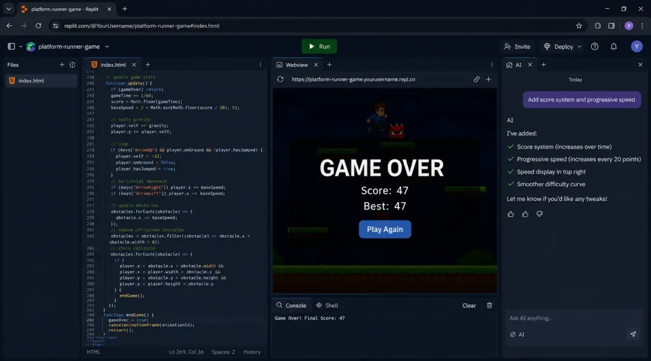Focus the Ask AI anything input
The height and width of the screenshot is (361, 651).
pos(573,318)
